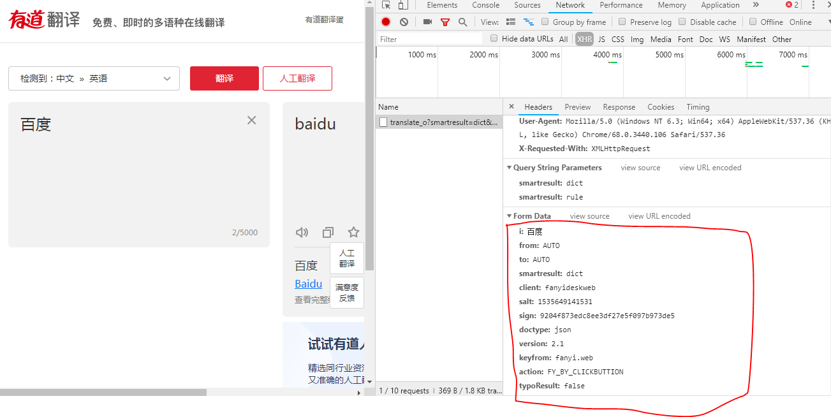Open the Response detail tab
Screen dimensions: 831x417
[619, 107]
